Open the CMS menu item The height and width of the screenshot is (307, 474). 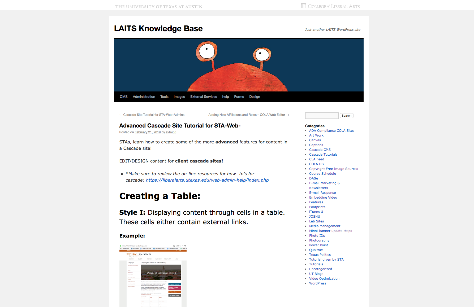click(x=123, y=97)
